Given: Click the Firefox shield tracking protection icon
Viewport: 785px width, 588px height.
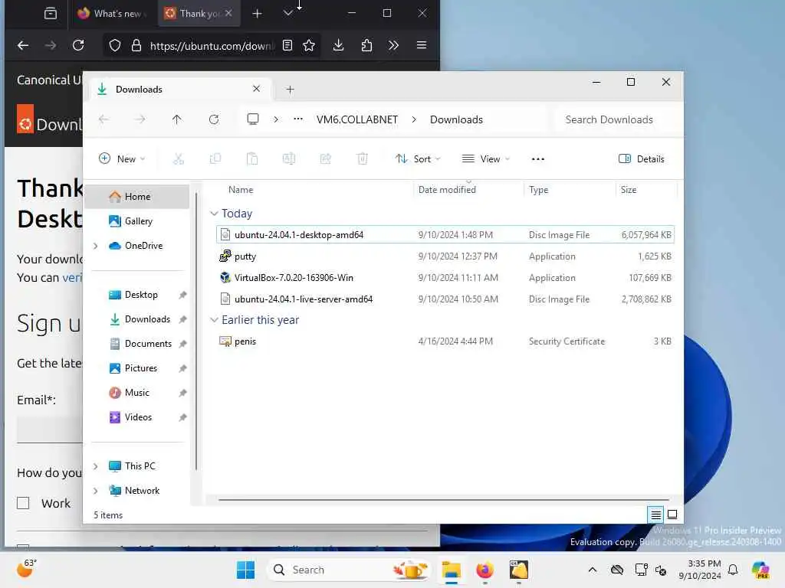Looking at the screenshot, I should (x=115, y=45).
